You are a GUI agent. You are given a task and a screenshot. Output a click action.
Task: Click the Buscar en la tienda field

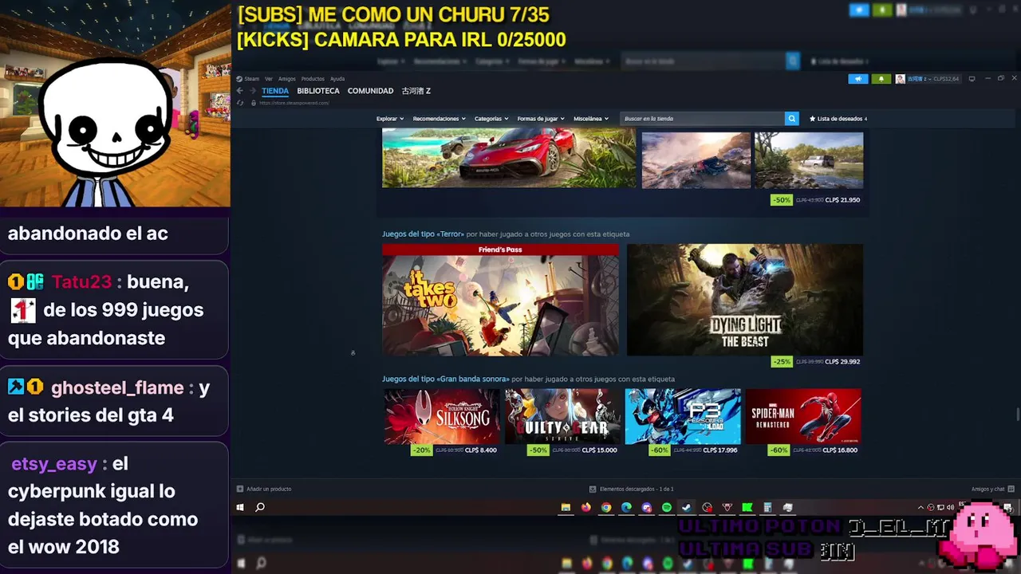(x=702, y=119)
